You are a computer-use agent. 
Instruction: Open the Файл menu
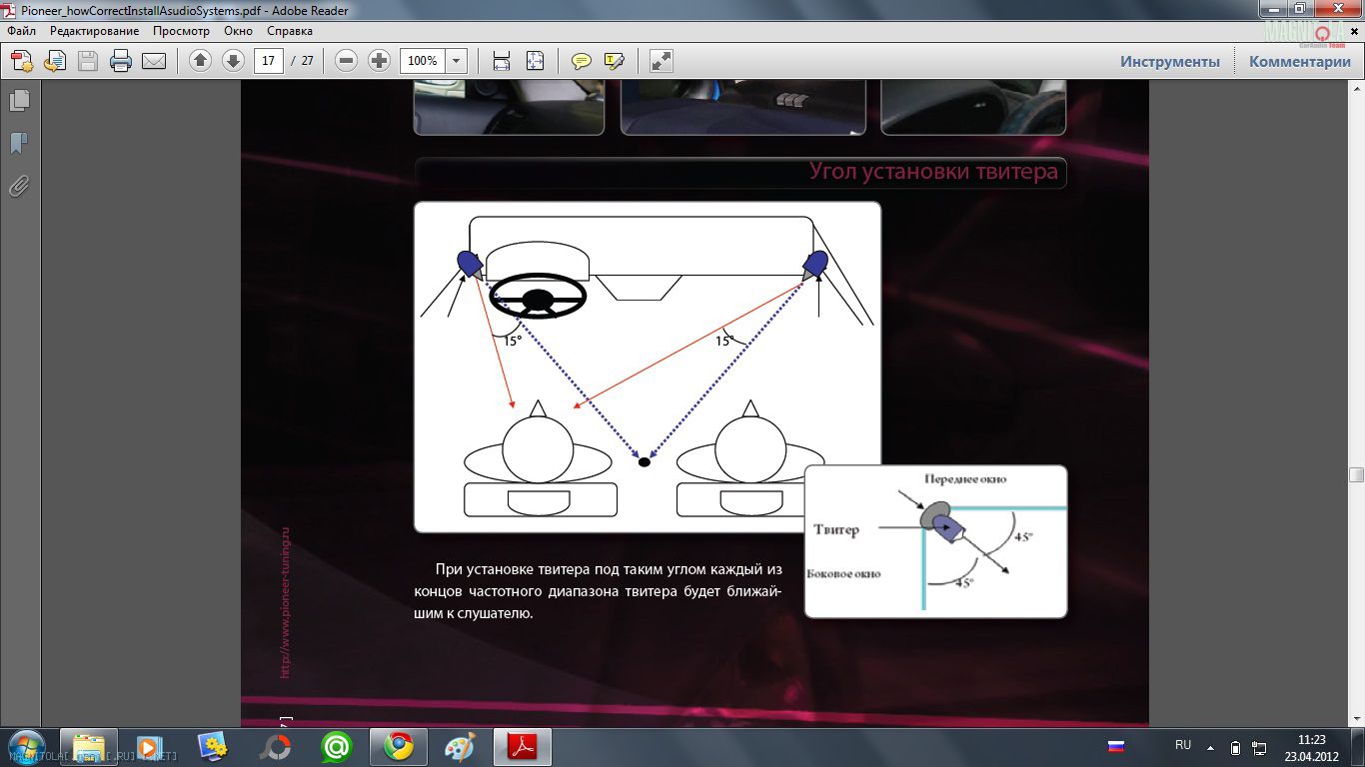coord(21,31)
